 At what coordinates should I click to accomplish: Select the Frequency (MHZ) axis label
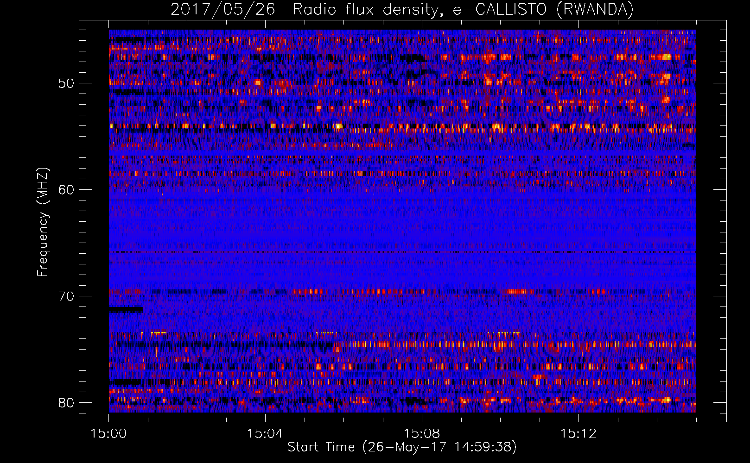pos(42,222)
